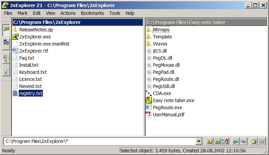Open the Mark menu
The width and height of the screenshot is (269, 155).
point(22,13)
